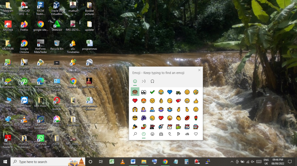The width and height of the screenshot is (297, 166).
Task: Select the rose emoji
Action: (196, 118)
